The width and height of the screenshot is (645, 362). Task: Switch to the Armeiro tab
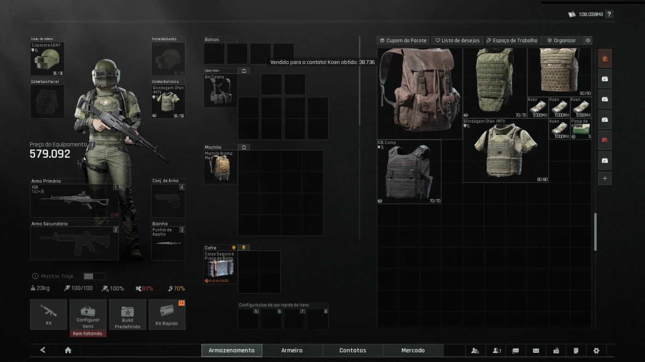pyautogui.click(x=292, y=351)
